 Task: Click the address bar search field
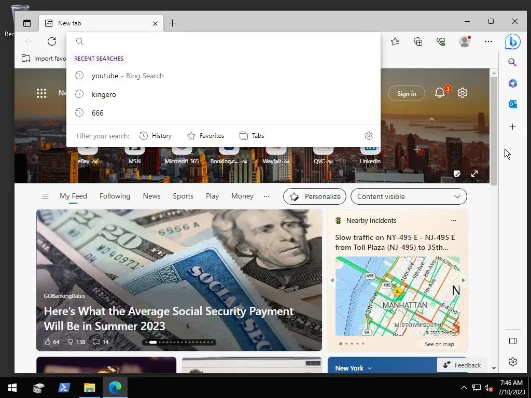click(223, 41)
